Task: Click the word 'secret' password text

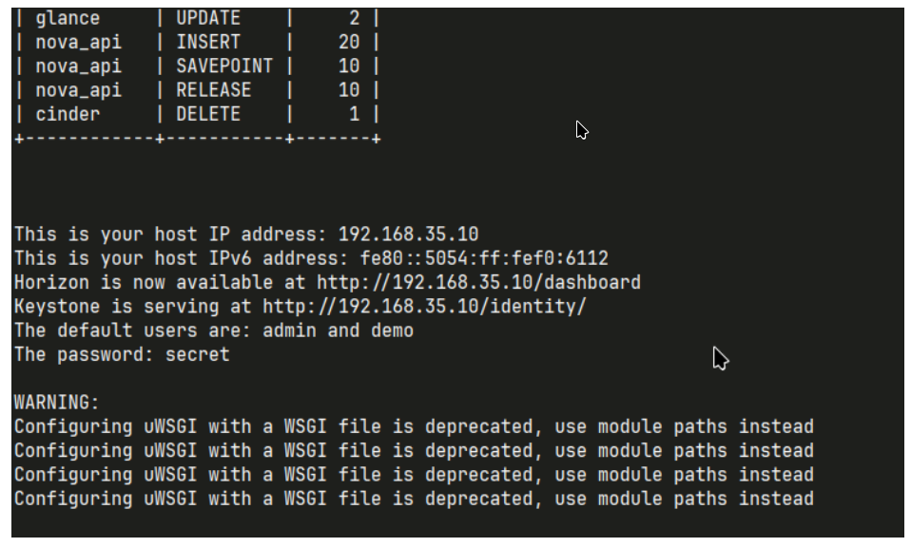Action: (x=198, y=354)
